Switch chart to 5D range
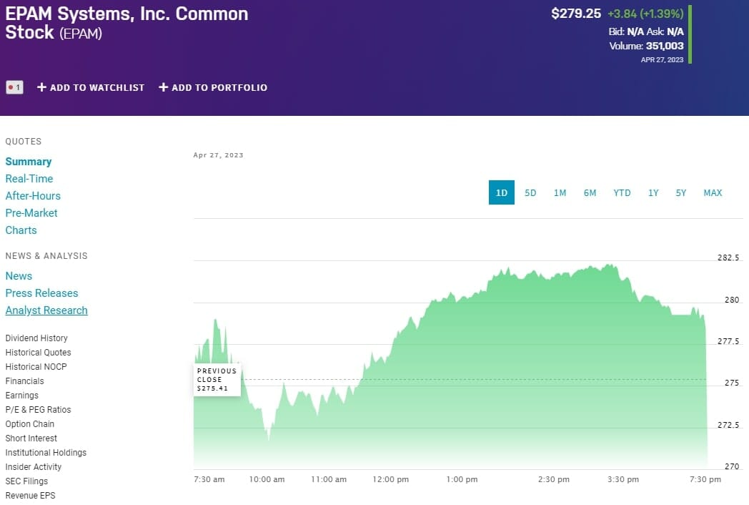The image size is (749, 505). 530,192
